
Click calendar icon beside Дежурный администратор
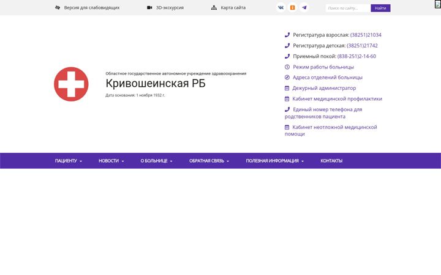[287, 88]
